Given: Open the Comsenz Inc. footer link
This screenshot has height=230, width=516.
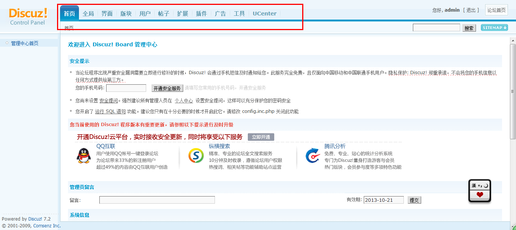Looking at the screenshot, I should coord(47,225).
